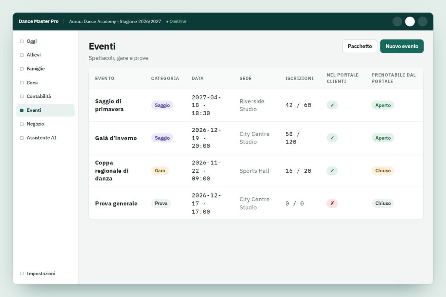Screen dimensions: 446x297
Task: Sort by the DATA column header
Action: pyautogui.click(x=198, y=78)
